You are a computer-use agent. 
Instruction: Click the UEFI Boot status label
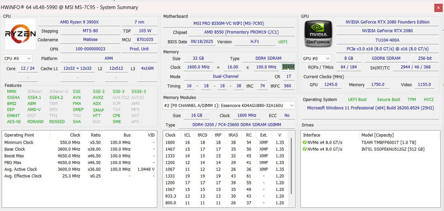(x=357, y=100)
